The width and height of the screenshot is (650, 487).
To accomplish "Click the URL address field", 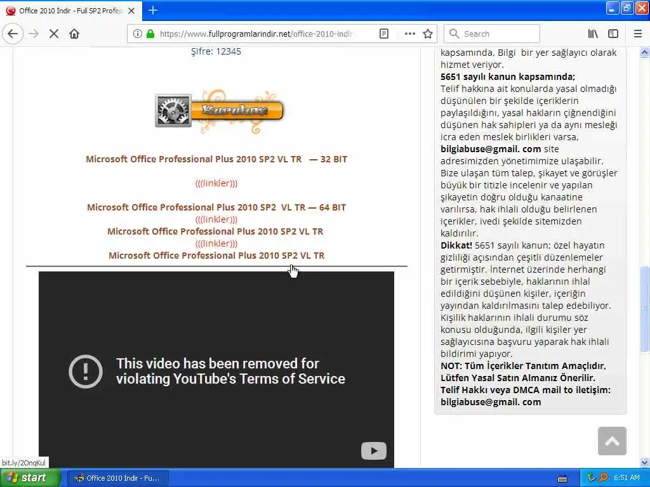I will coord(257,34).
